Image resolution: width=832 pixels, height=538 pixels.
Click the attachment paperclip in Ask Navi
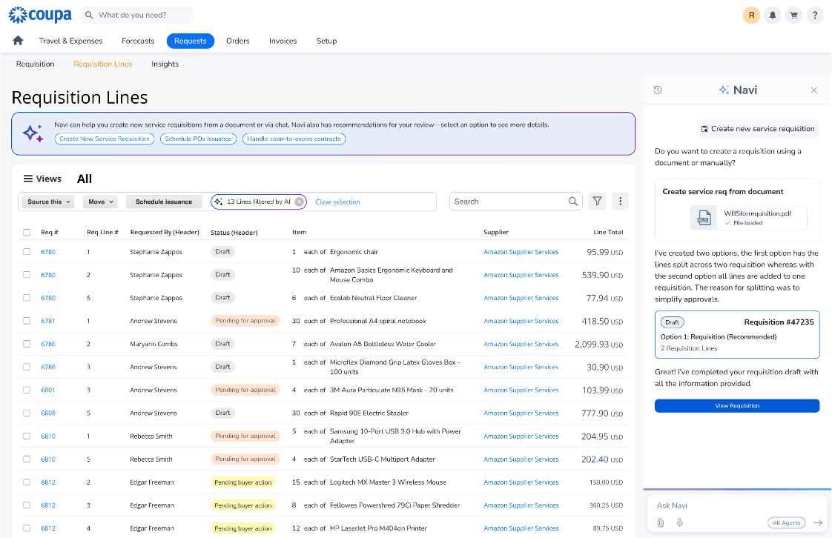coord(661,522)
